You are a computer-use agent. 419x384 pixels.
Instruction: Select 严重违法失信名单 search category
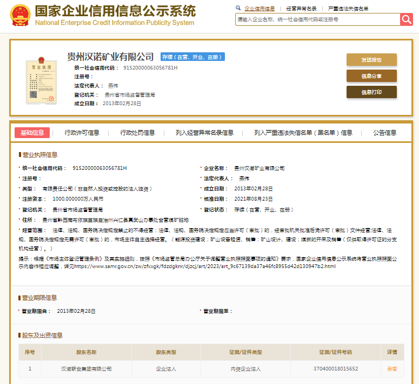tap(348, 9)
